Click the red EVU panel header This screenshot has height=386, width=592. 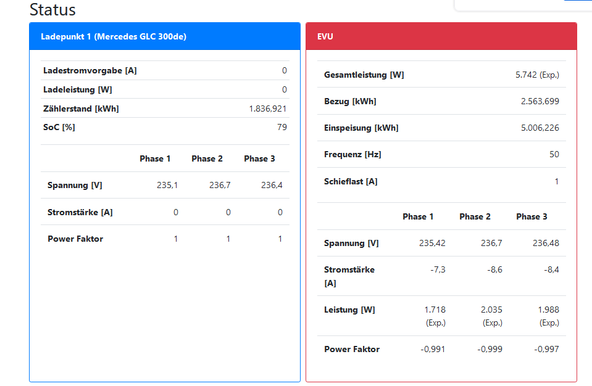pyautogui.click(x=325, y=36)
